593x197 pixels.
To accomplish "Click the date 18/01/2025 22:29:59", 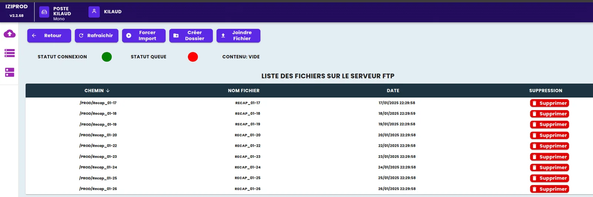I will coord(397,114).
